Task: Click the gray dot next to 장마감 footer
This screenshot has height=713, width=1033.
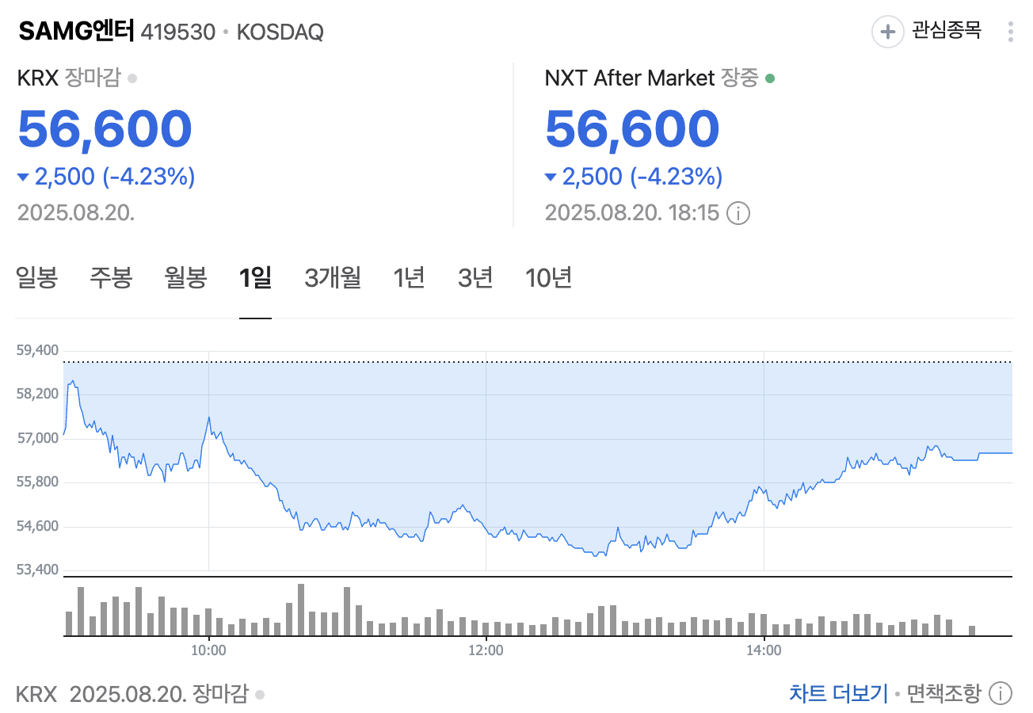Action: click(x=261, y=693)
